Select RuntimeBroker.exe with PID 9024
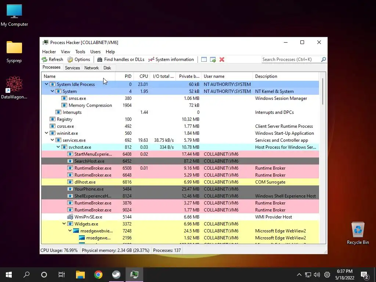The width and height of the screenshot is (376, 282). pos(180,210)
